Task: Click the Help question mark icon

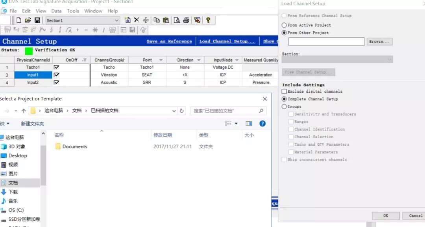Action: [208, 20]
